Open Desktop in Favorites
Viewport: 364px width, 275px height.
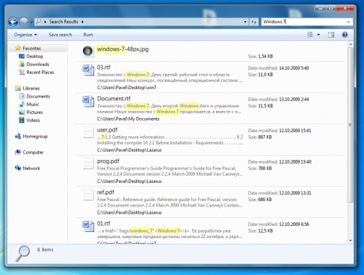35,56
